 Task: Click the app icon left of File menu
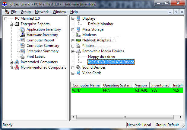(7, 12)
